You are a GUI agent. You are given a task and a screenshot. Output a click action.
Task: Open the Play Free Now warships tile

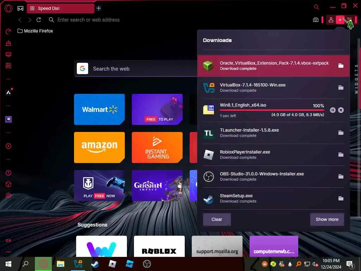pyautogui.click(x=99, y=186)
